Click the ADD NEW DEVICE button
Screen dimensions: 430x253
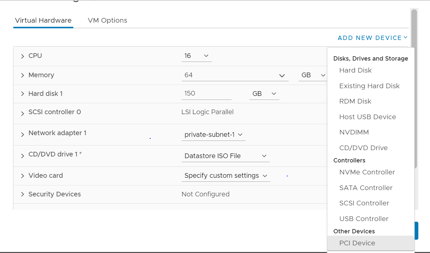[x=372, y=38]
